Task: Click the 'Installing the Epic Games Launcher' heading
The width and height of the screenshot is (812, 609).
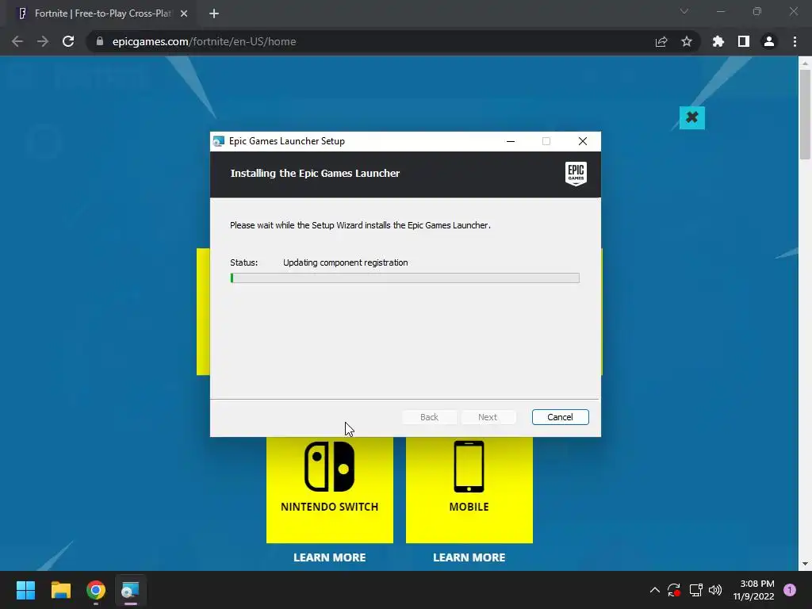Action: click(315, 174)
